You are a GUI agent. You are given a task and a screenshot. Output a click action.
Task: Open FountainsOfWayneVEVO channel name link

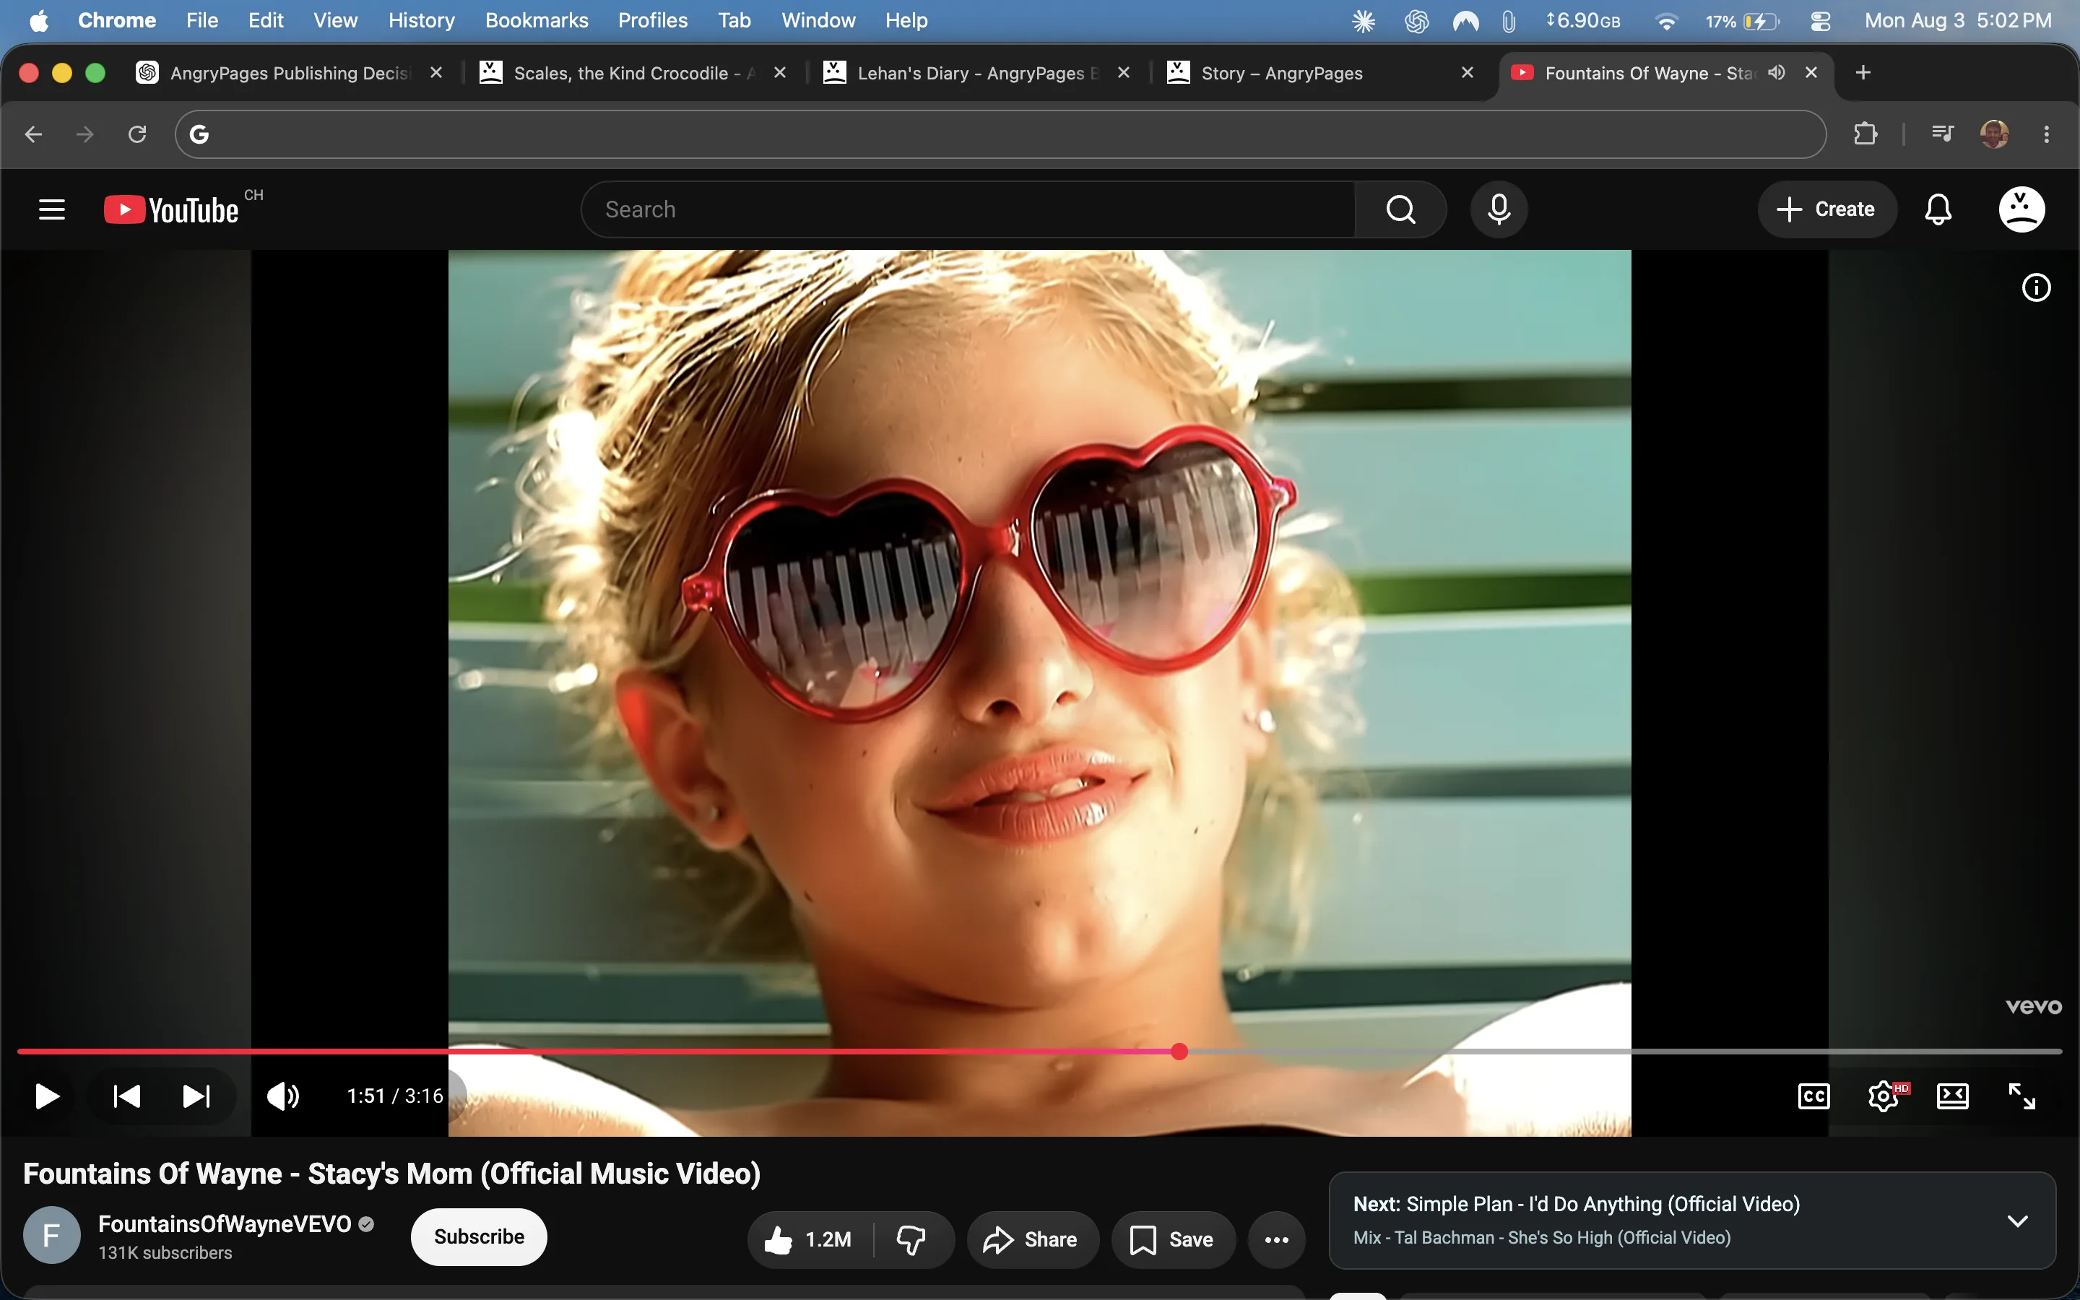point(225,1223)
